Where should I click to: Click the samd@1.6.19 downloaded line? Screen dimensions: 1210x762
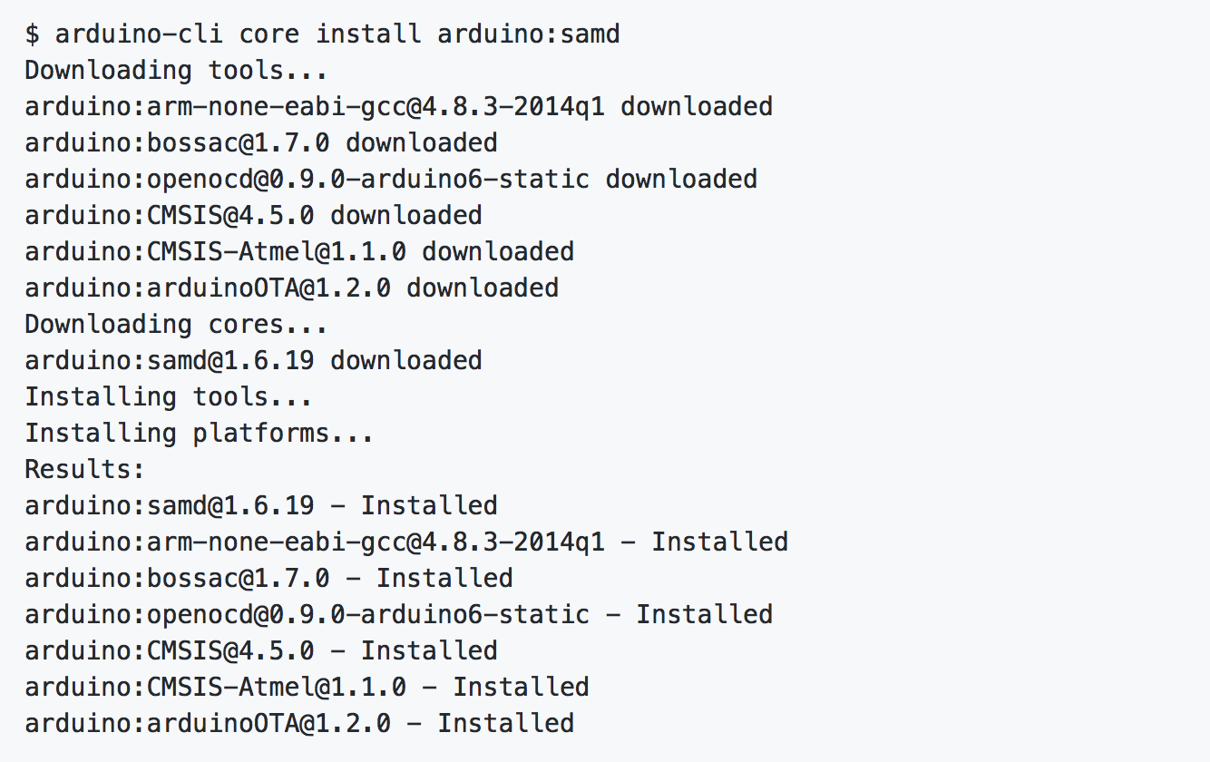tap(253, 361)
